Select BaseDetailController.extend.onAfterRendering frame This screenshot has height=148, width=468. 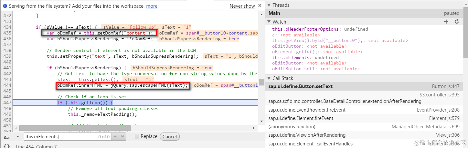[345, 101]
